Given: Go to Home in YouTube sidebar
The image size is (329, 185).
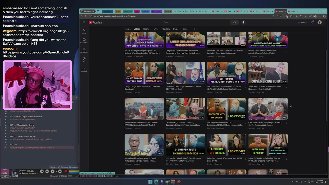Looking at the screenshot, I should 84,31.
